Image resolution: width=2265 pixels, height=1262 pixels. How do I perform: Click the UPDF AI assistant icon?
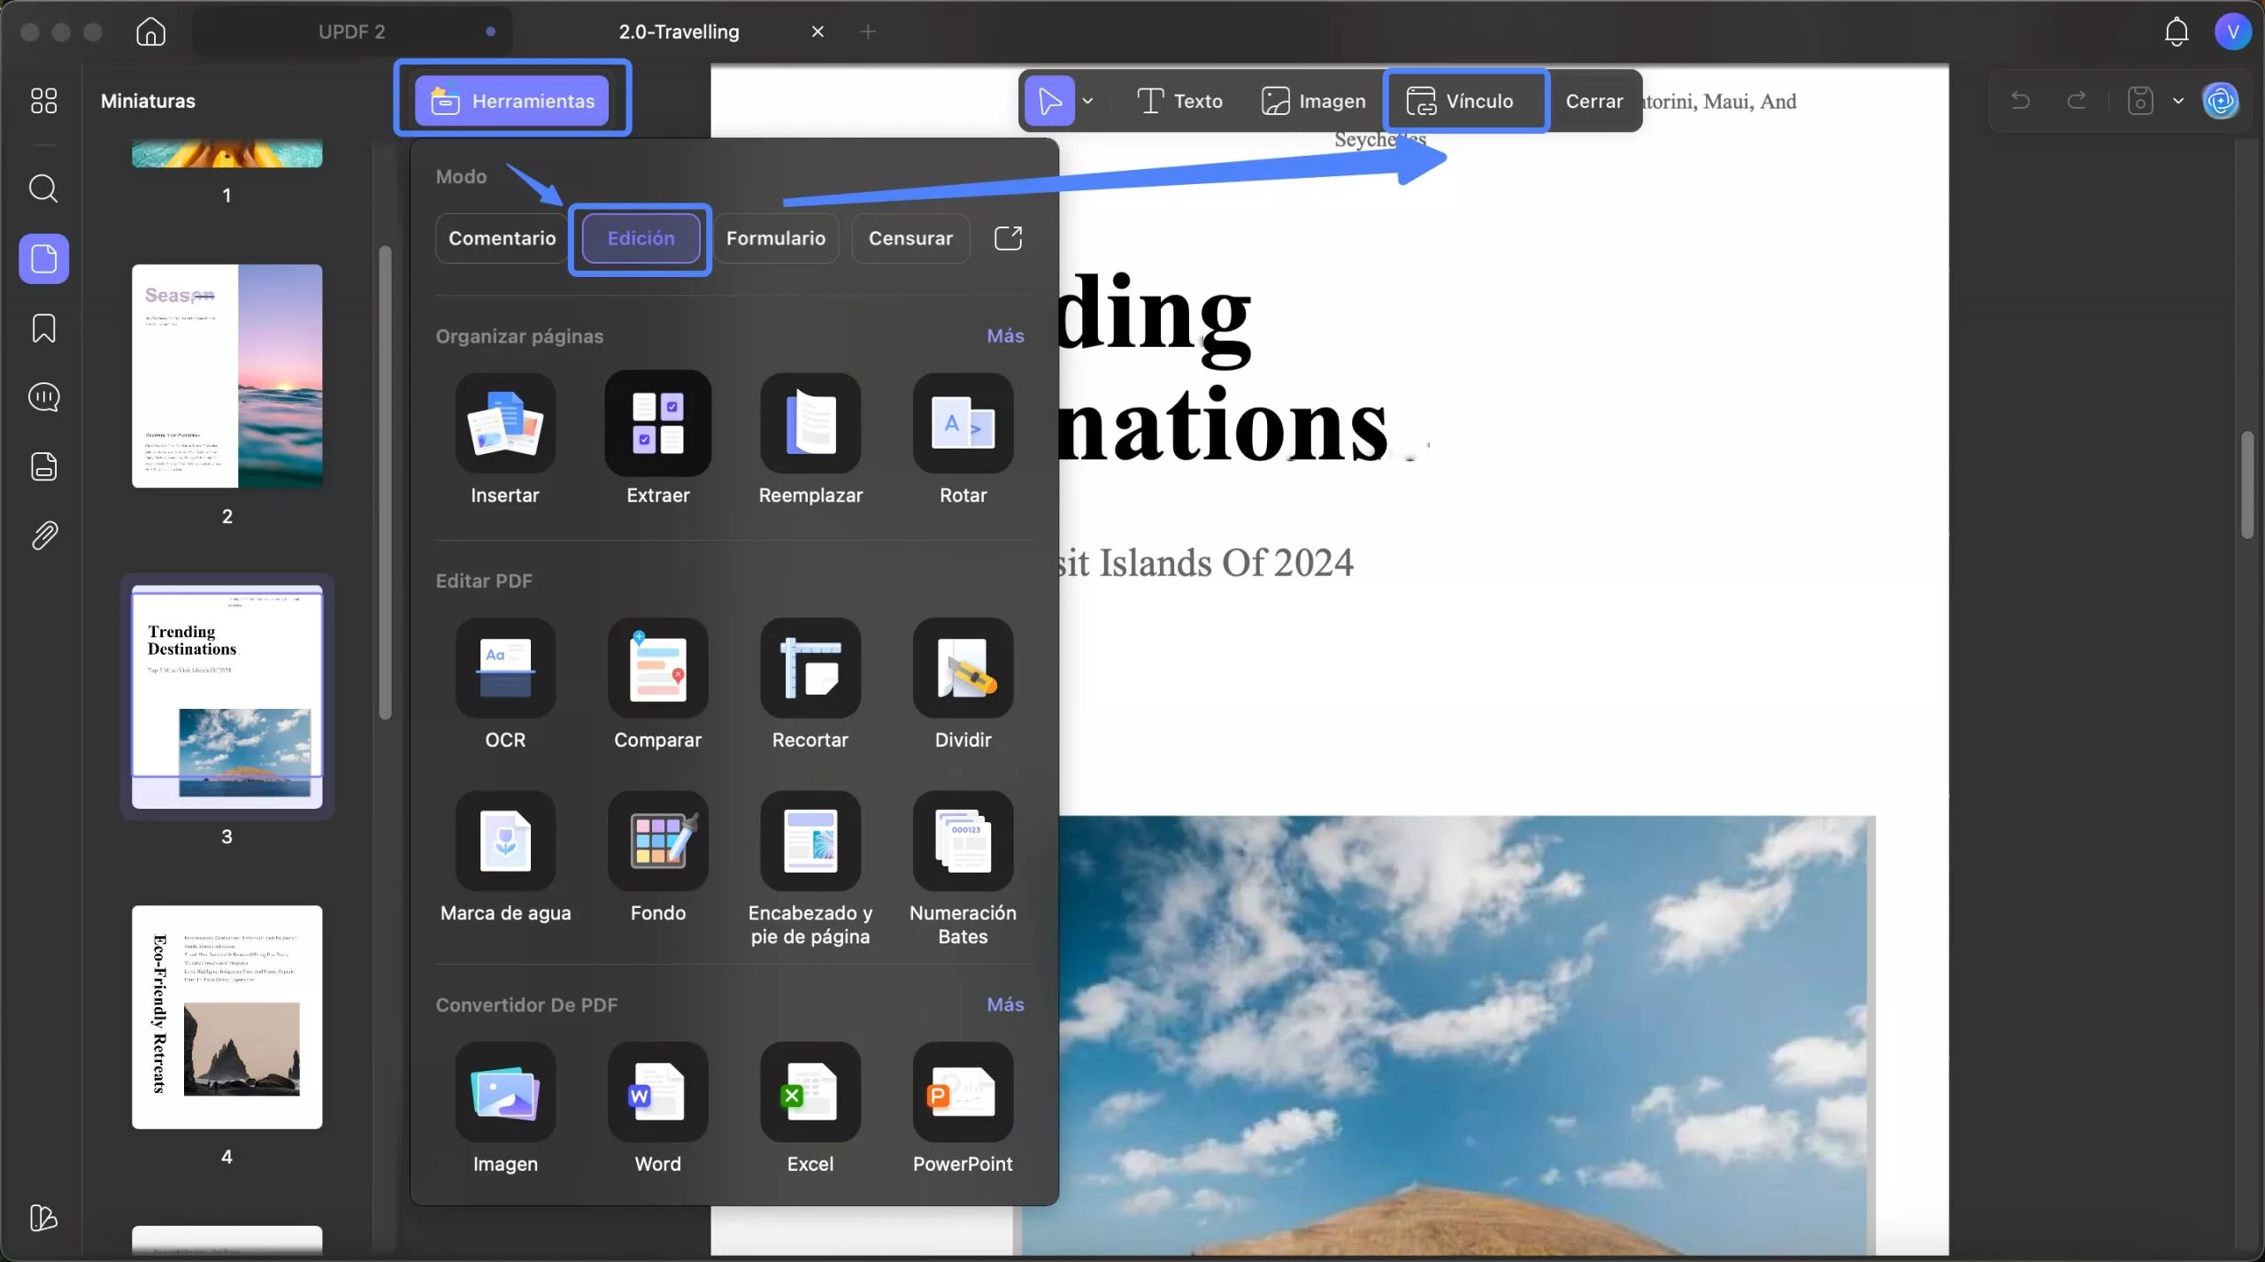click(2221, 101)
